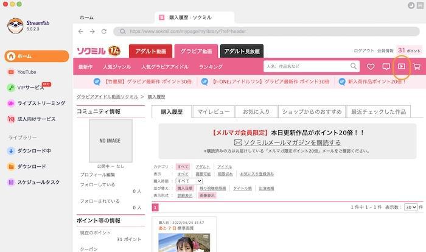
Task: Open ソクミルメールマガジンを購読する link
Action: pos(292,142)
